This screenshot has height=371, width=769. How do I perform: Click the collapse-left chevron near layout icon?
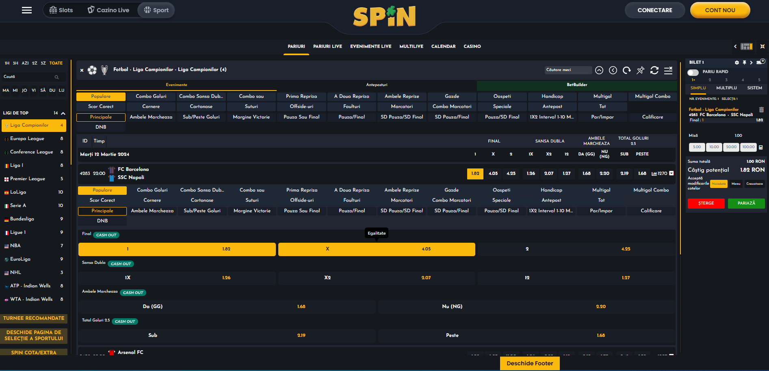pos(735,46)
